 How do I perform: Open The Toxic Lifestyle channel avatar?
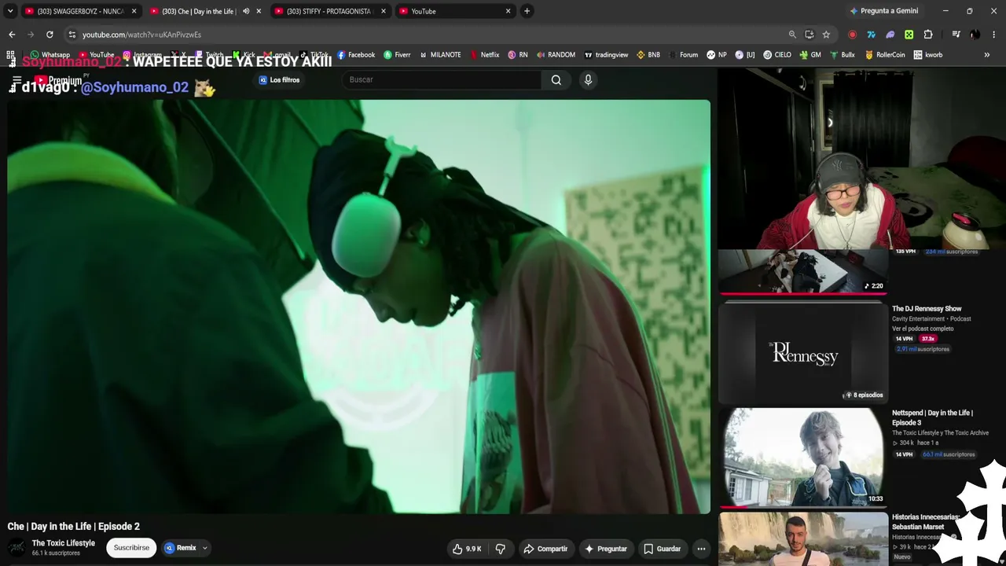tap(17, 548)
